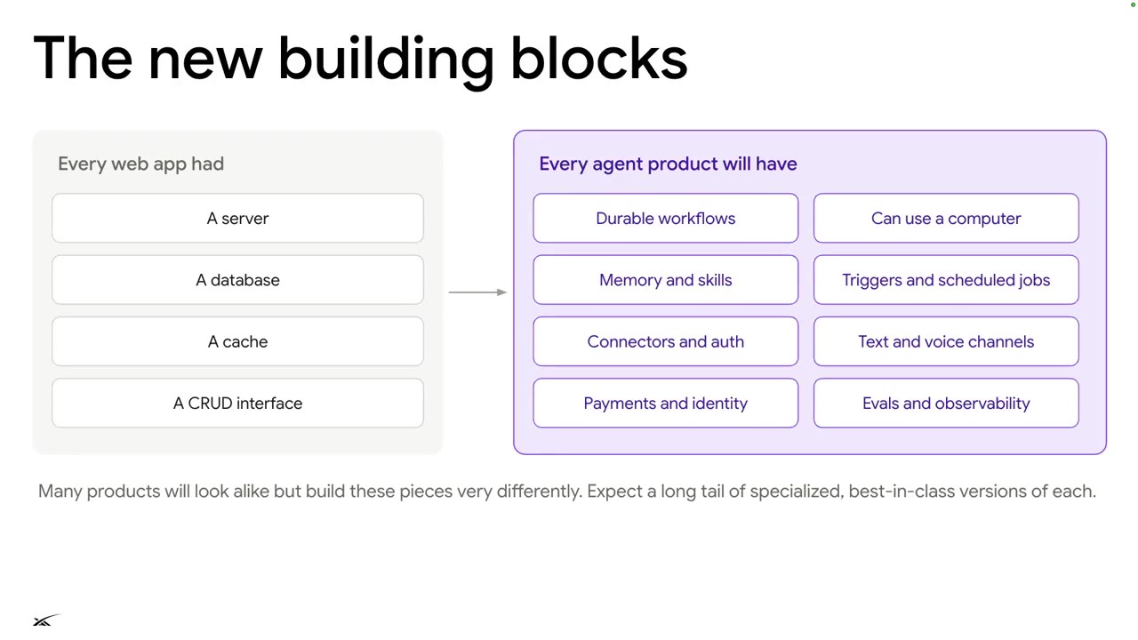
Task: Choose the "A CRUD interface" box
Action: tap(237, 404)
